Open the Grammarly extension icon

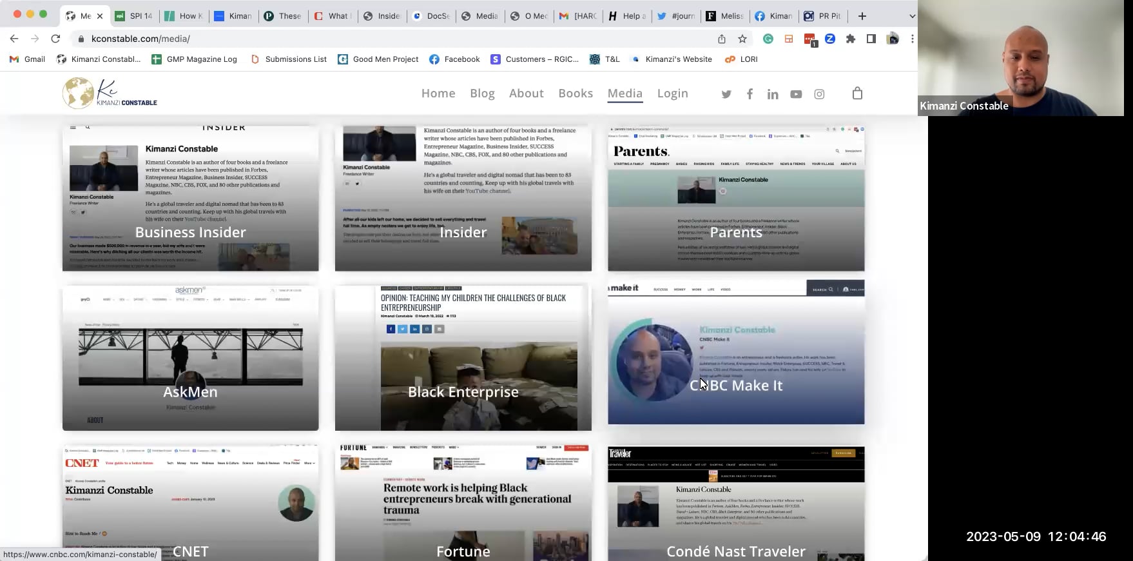tap(768, 39)
